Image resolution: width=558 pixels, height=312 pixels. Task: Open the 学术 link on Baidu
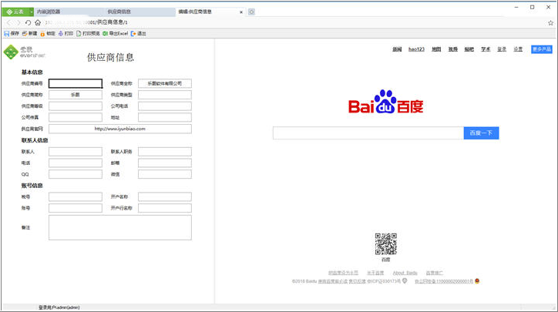pyautogui.click(x=486, y=49)
